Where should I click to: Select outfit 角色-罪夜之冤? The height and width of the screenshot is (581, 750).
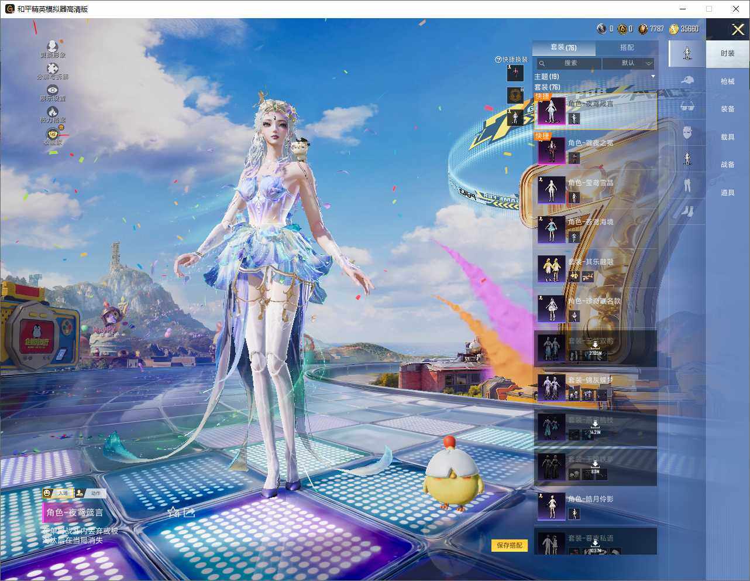596,150
